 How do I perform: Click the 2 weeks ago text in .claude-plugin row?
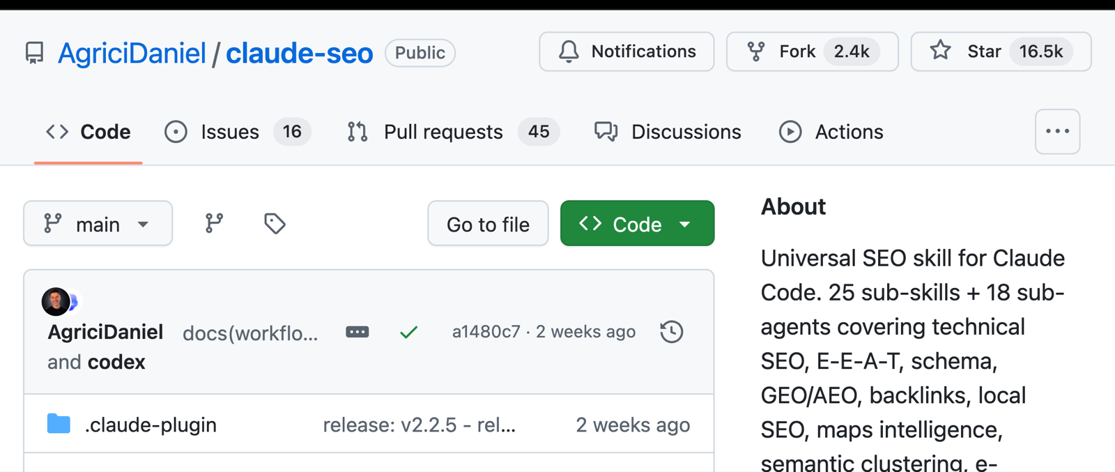point(633,425)
